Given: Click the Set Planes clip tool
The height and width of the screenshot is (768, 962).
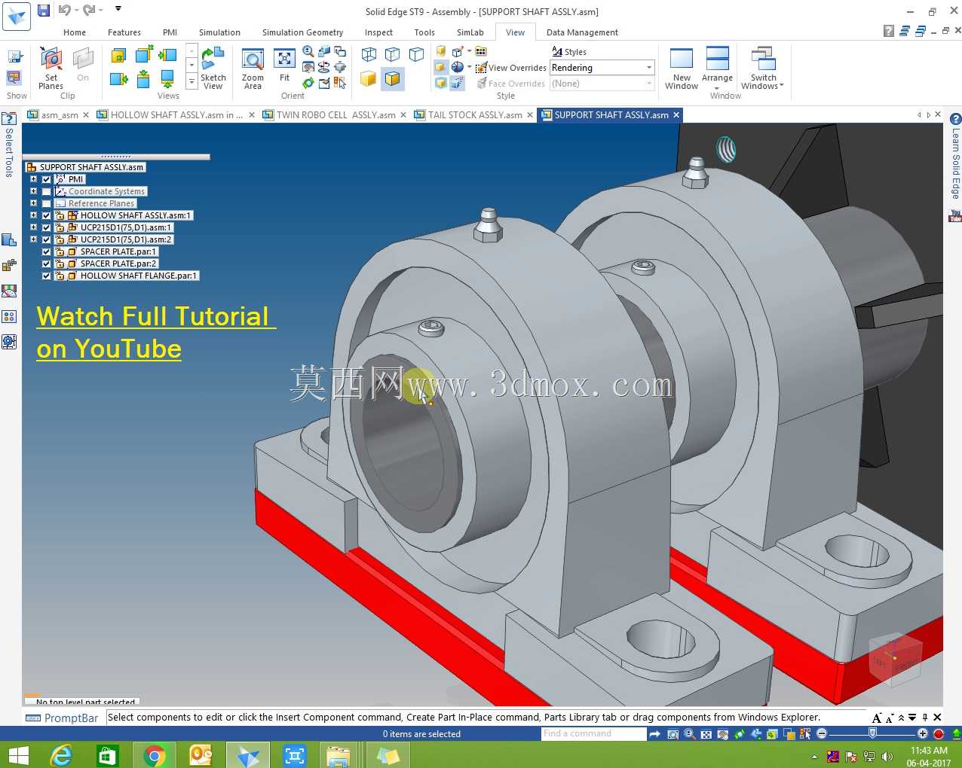Looking at the screenshot, I should 51,68.
